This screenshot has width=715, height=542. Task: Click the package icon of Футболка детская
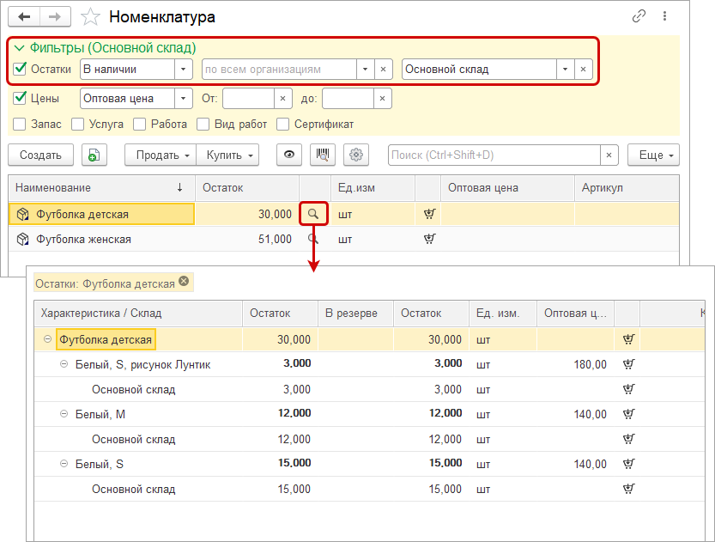[x=22, y=214]
